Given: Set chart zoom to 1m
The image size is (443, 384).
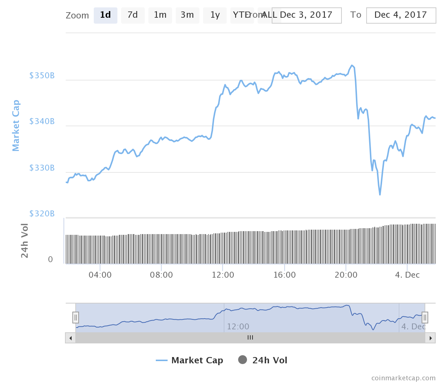Looking at the screenshot, I should (x=160, y=16).
